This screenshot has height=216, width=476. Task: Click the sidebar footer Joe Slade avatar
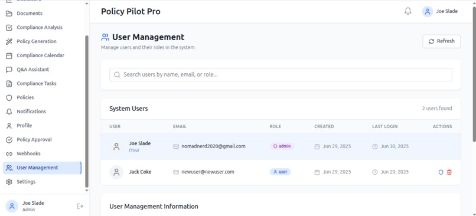[x=12, y=206]
